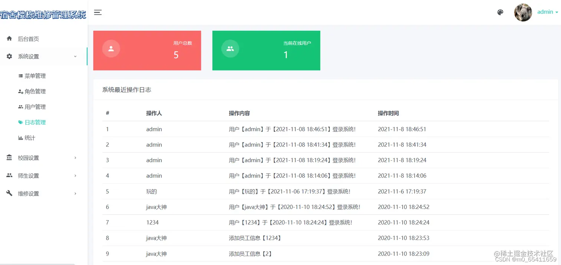Click the users icon beside 用户管理
The height and width of the screenshot is (265, 561).
(21, 107)
